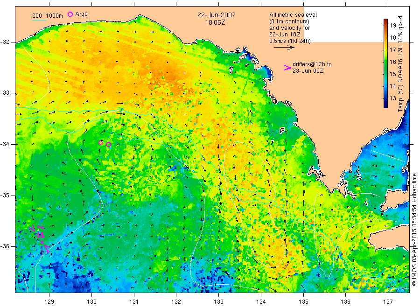Click the IMOS copyright timestamp text
The image size is (420, 308).
click(414, 230)
